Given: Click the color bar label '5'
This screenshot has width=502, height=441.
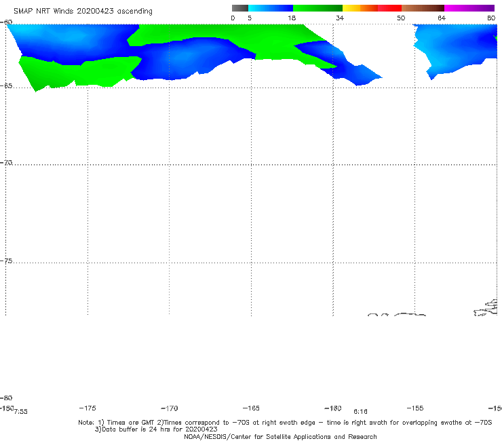Looking at the screenshot, I should click(x=250, y=18).
